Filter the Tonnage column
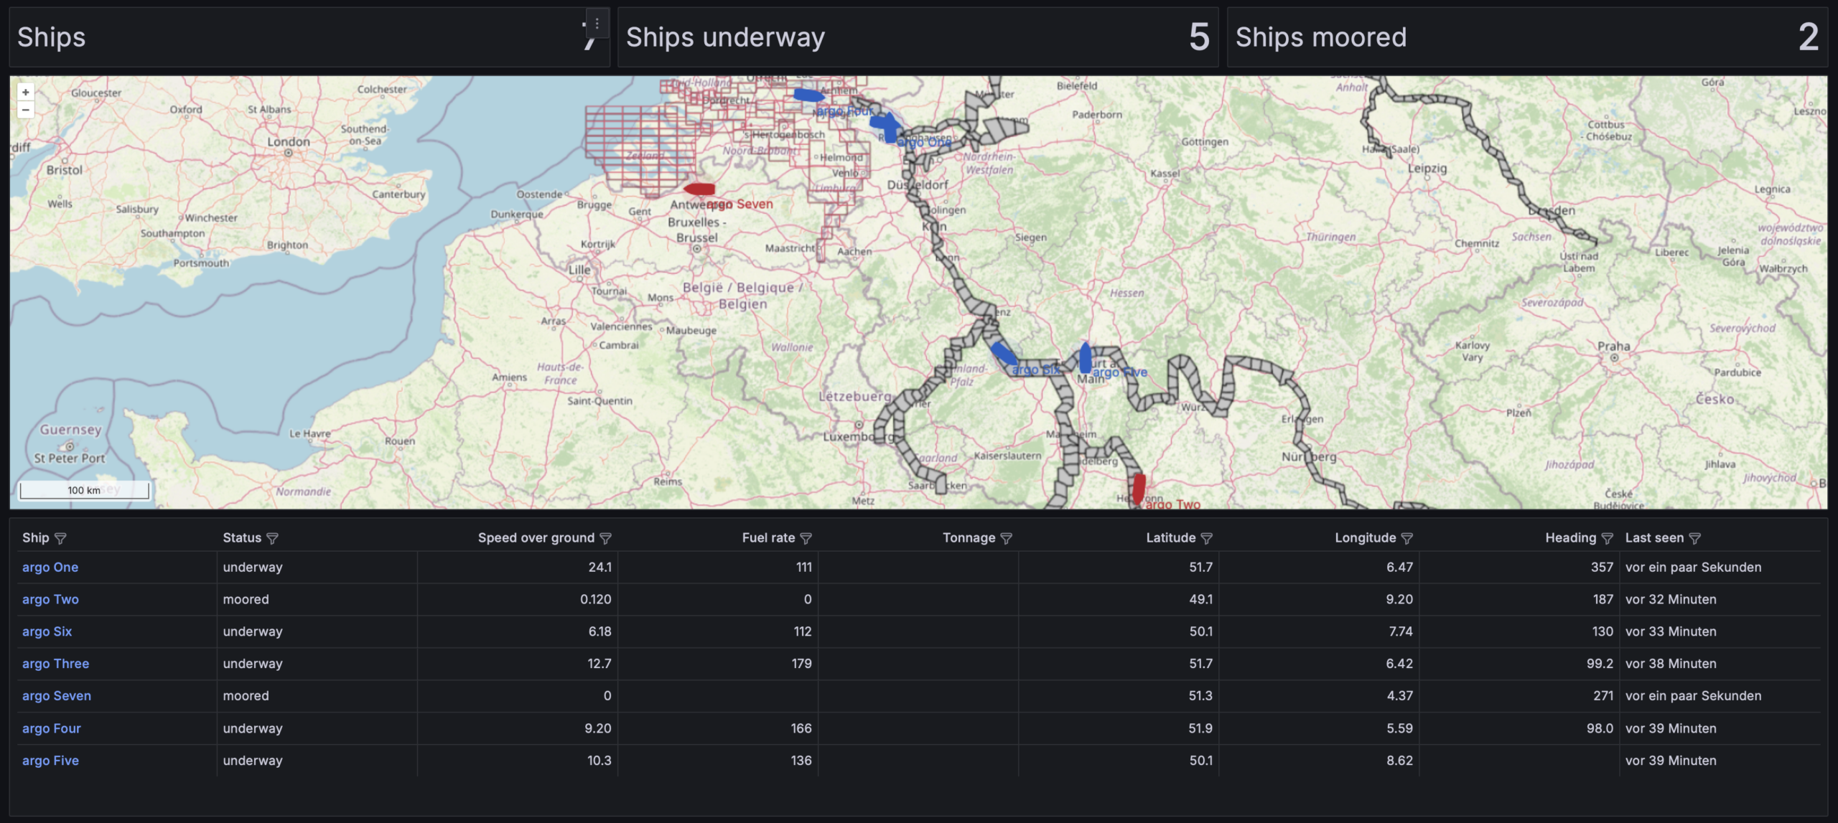The image size is (1838, 823). (x=1006, y=538)
